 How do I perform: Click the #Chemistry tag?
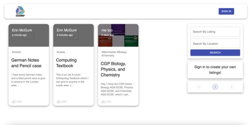(x=108, y=55)
